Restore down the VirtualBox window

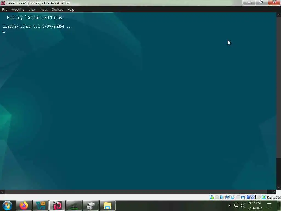pyautogui.click(x=262, y=2)
